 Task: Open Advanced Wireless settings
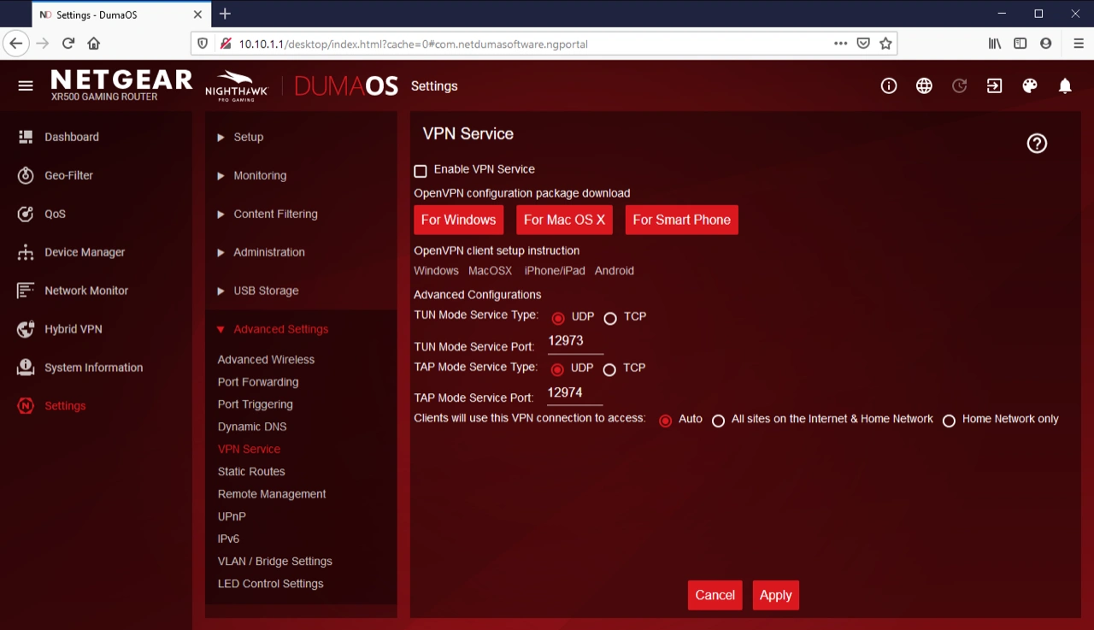(266, 360)
